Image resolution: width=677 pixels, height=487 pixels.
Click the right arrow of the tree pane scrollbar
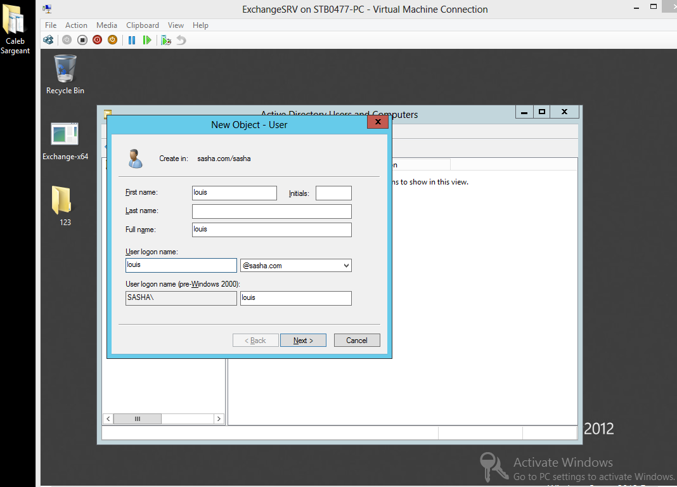(219, 419)
